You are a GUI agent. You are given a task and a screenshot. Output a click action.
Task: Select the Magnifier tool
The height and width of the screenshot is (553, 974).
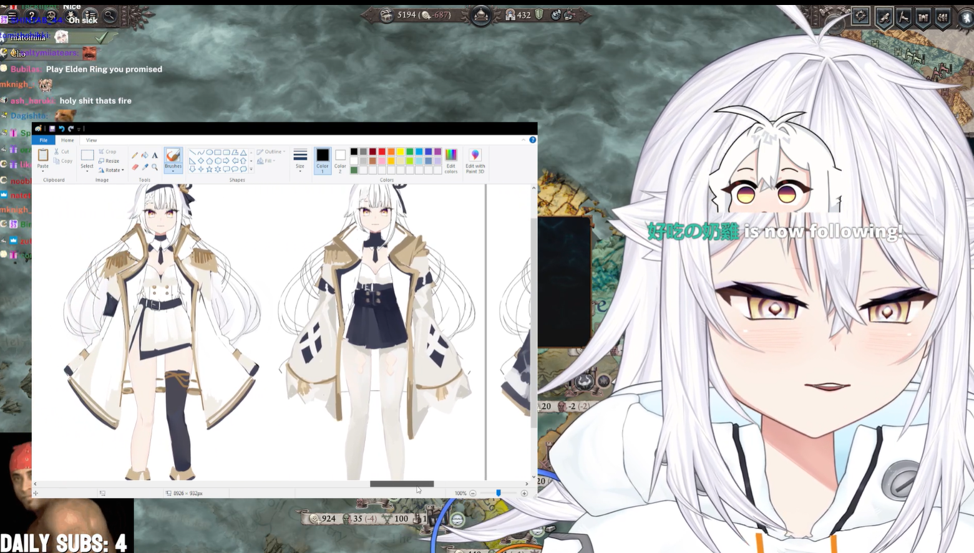point(155,167)
